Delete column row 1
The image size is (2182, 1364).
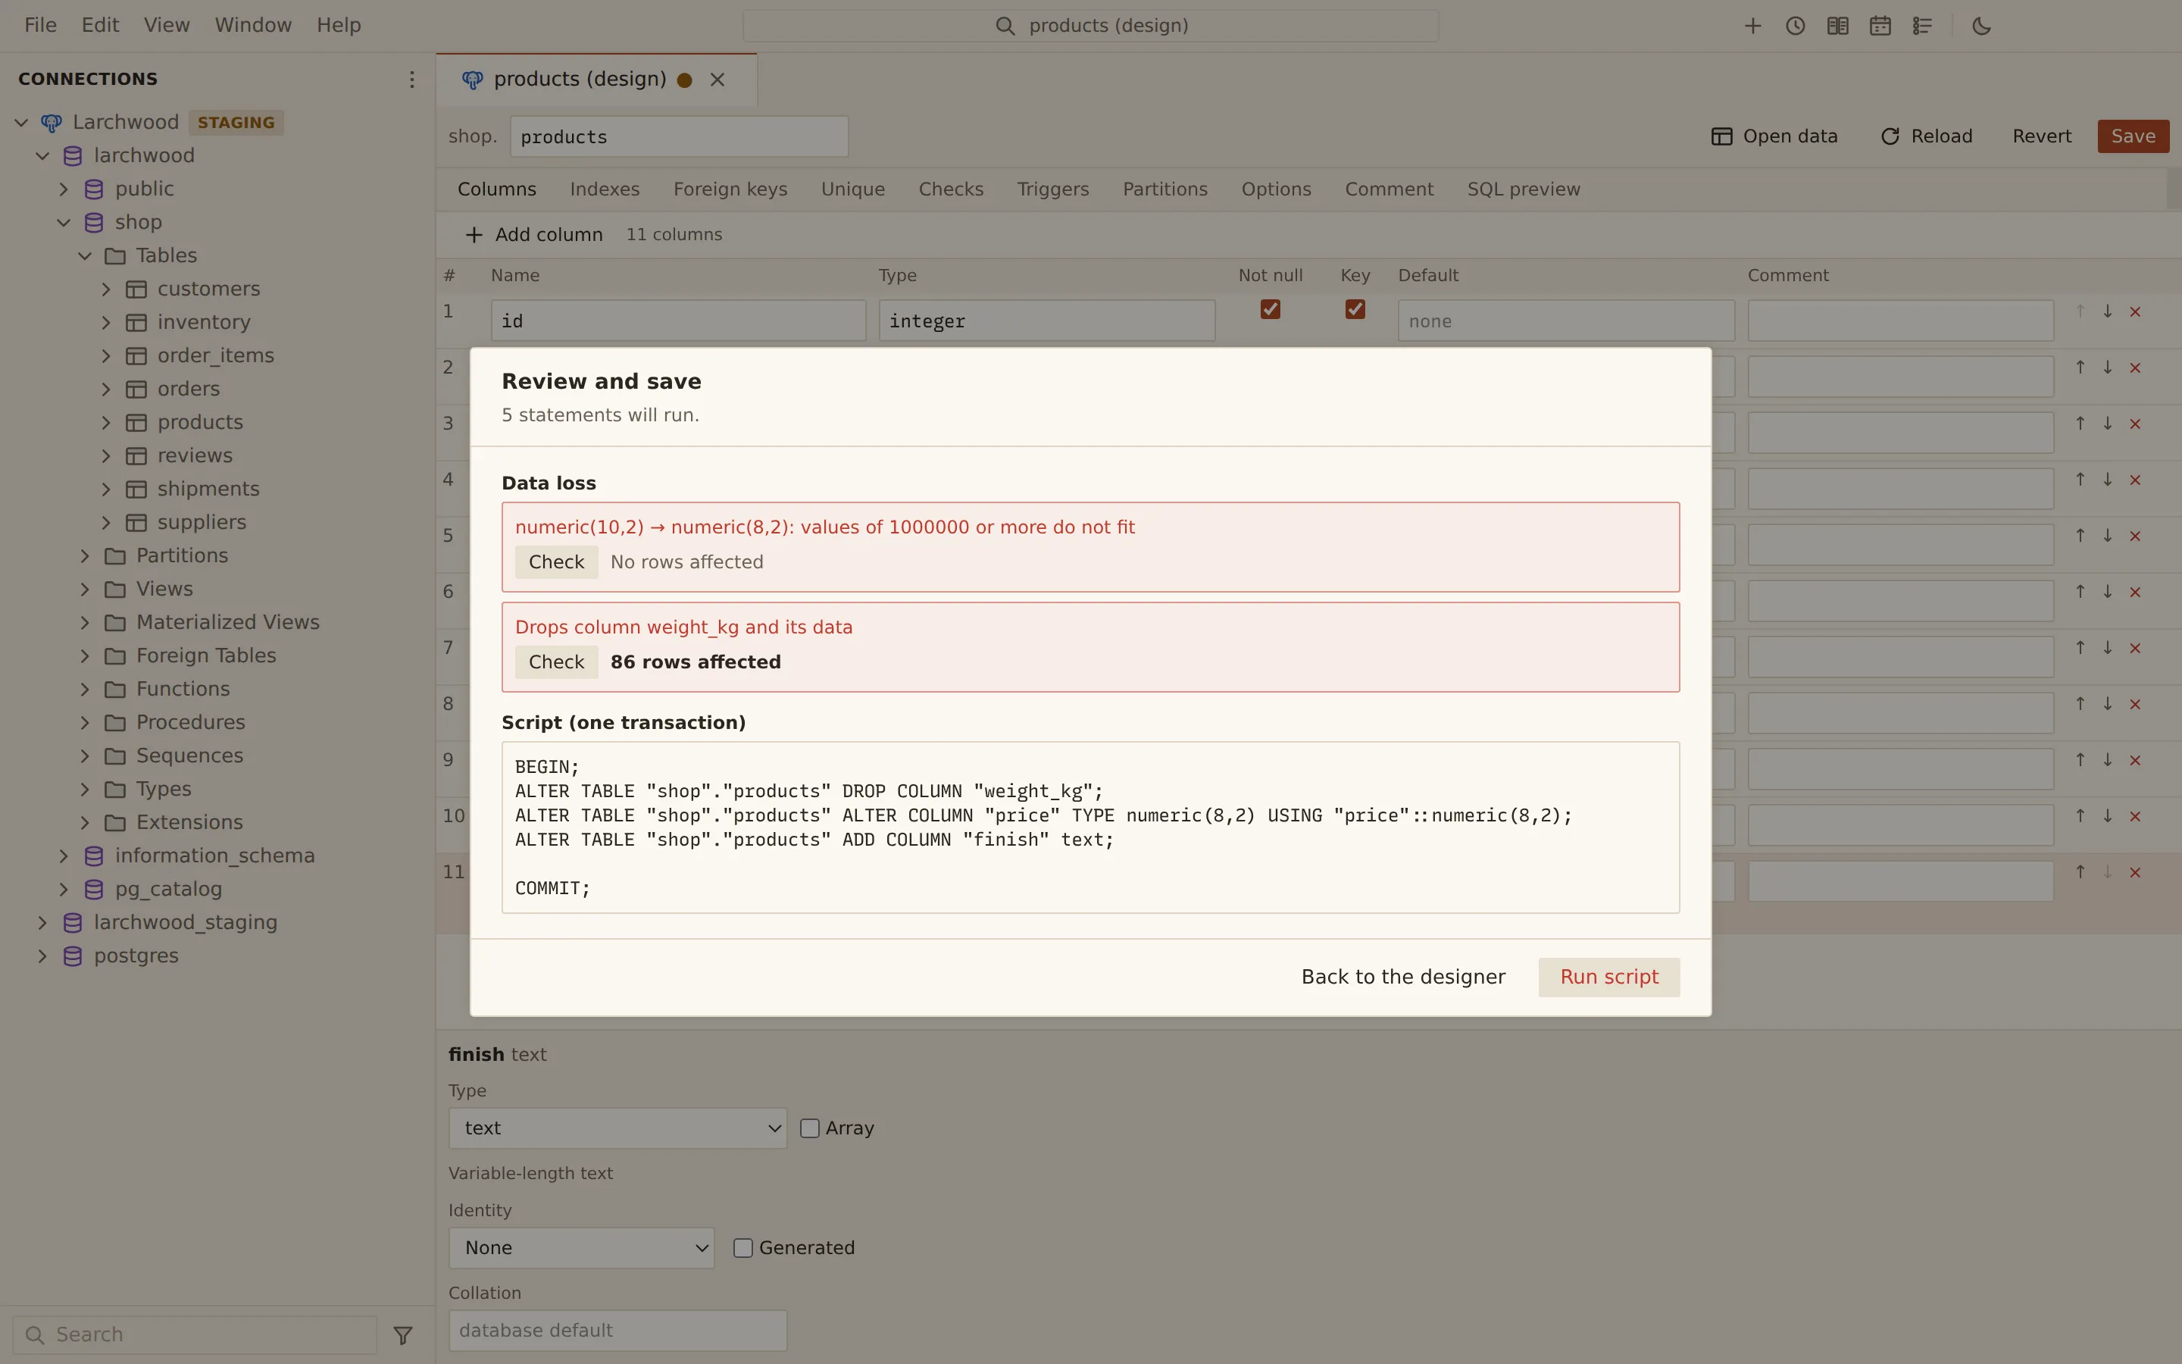2135,311
